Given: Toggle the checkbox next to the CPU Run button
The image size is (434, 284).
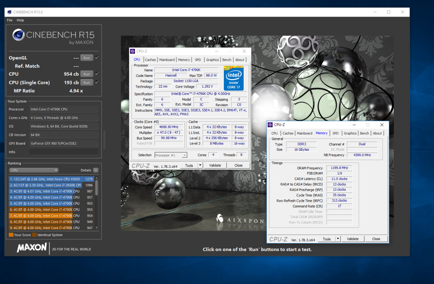Looking at the screenshot, I should point(97,74).
